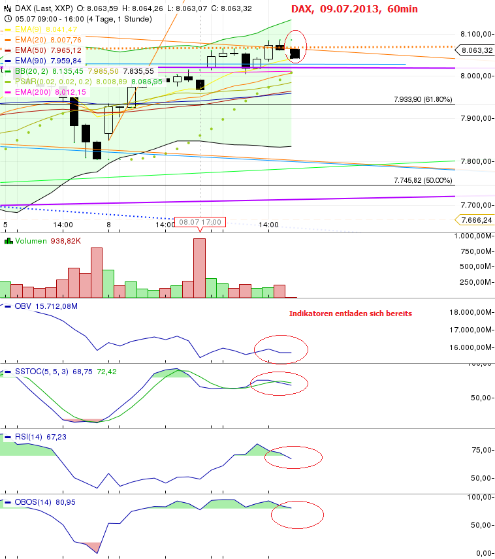
Task: Click the dark red EMA(50) color marker
Action: pos(8,51)
